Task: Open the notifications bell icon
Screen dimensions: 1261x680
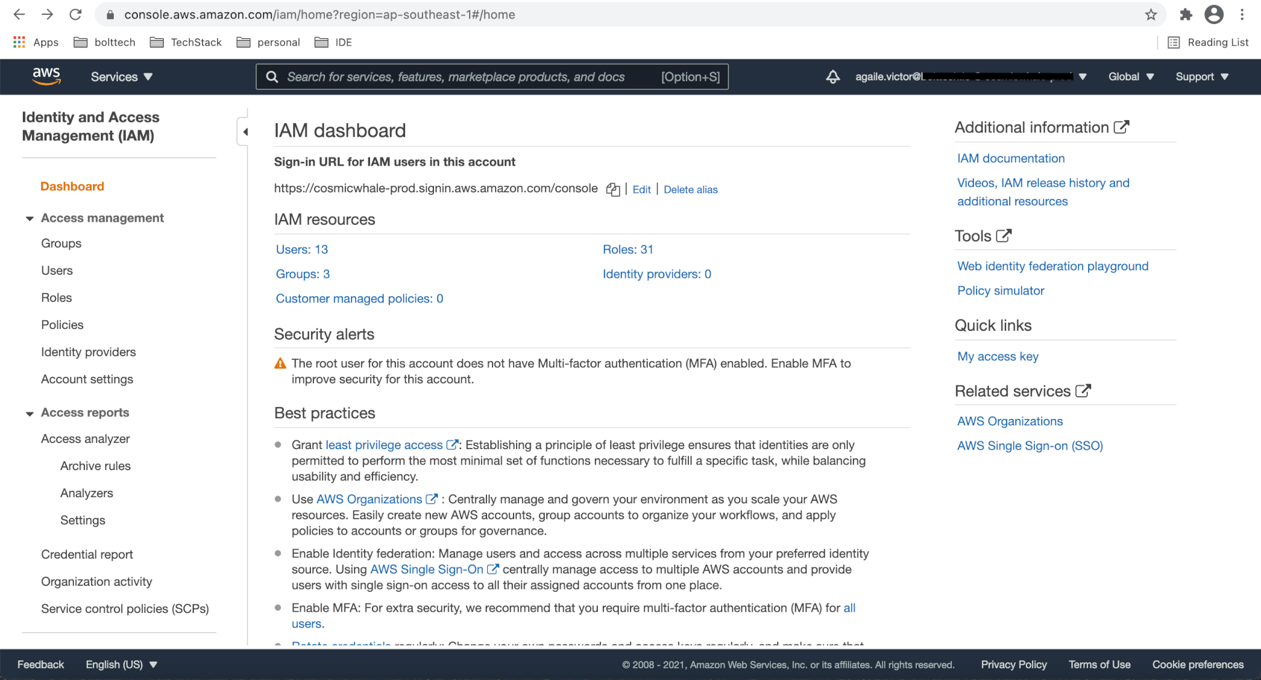Action: (x=832, y=76)
